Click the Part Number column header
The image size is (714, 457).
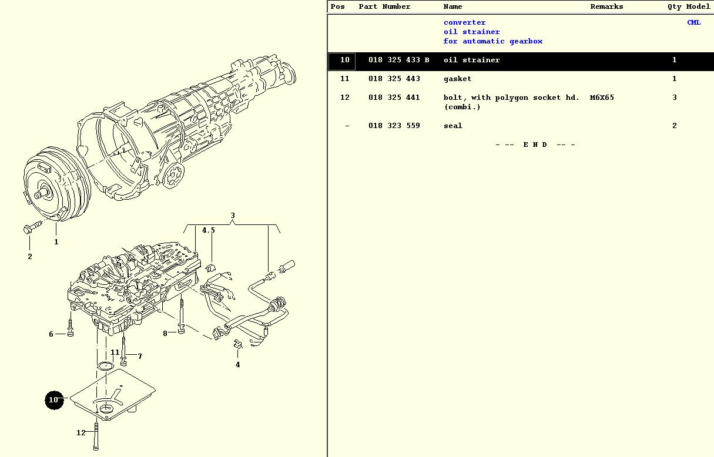point(384,6)
